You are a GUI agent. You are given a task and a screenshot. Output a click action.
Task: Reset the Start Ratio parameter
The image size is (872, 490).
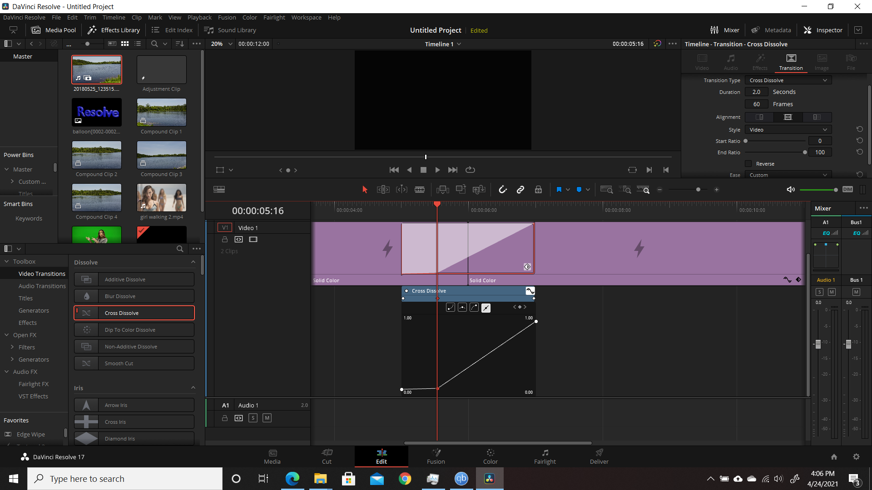click(x=859, y=141)
